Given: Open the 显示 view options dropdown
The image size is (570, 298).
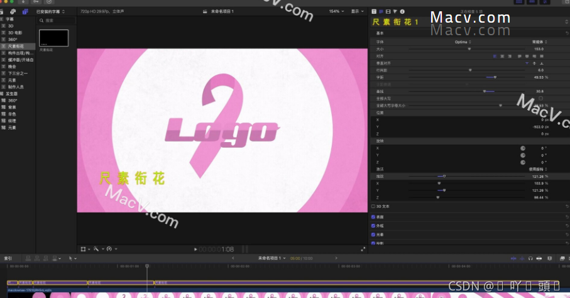Looking at the screenshot, I should click(357, 12).
